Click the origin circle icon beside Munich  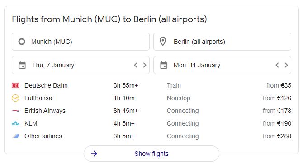(22, 42)
